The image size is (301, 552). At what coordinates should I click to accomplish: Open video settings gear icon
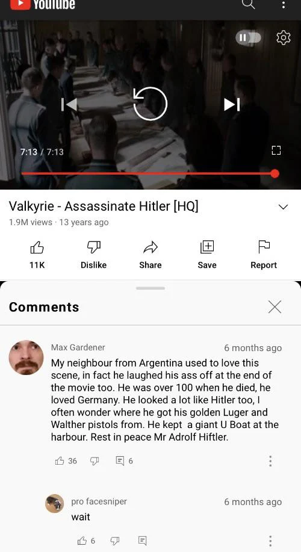284,38
